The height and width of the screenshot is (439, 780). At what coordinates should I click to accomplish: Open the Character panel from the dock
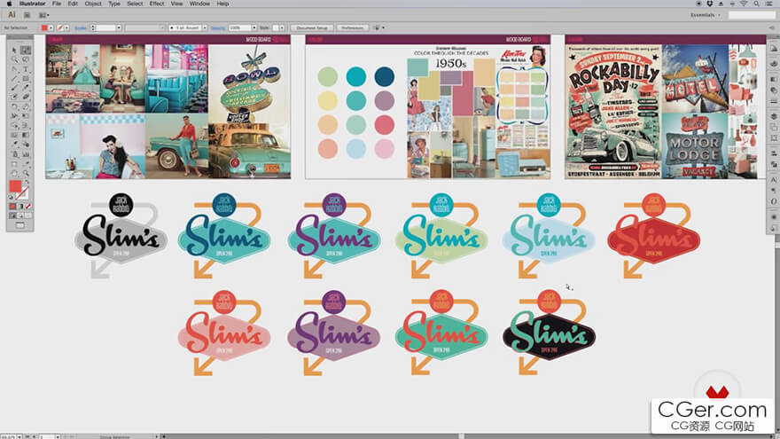(774, 179)
